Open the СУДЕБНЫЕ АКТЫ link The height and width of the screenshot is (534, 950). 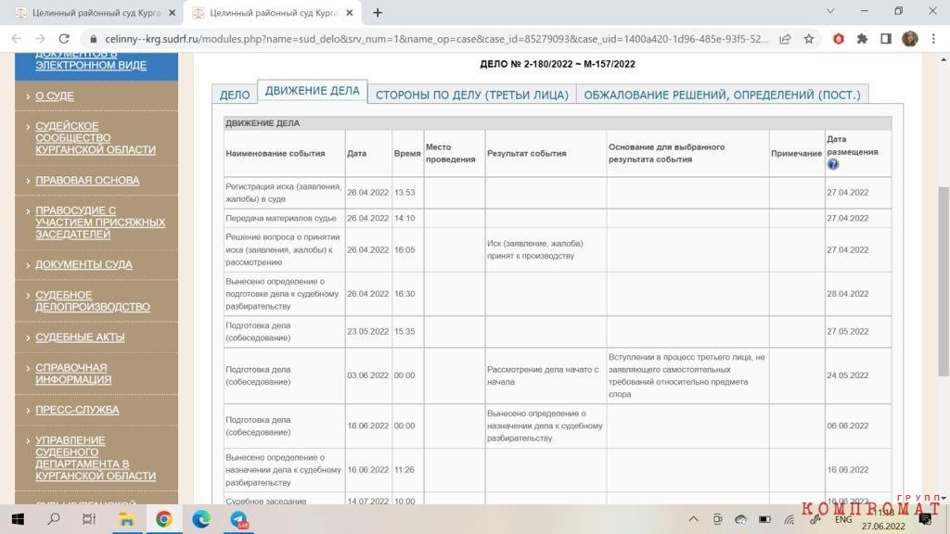click(80, 337)
